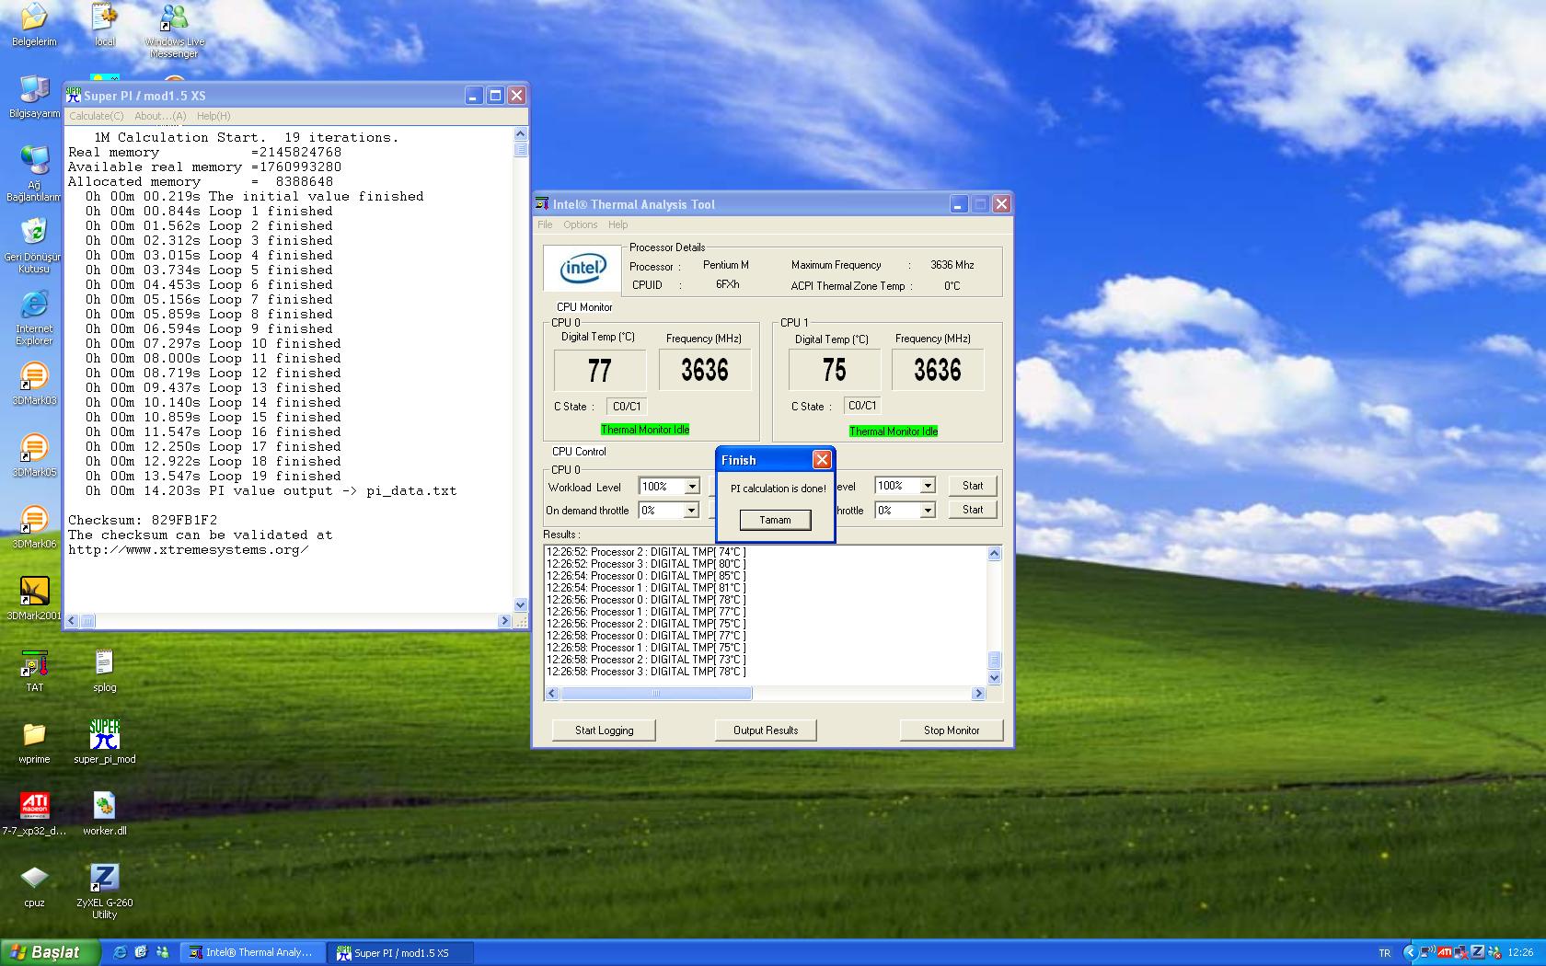
Task: Open File menu in Thermal Analysis Tool
Action: (545, 224)
